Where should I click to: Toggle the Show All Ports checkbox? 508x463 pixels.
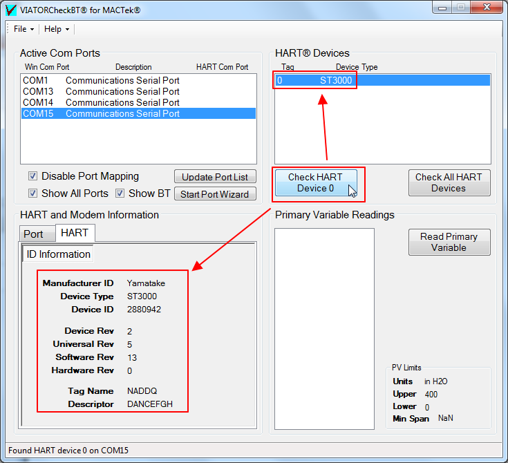[32, 193]
